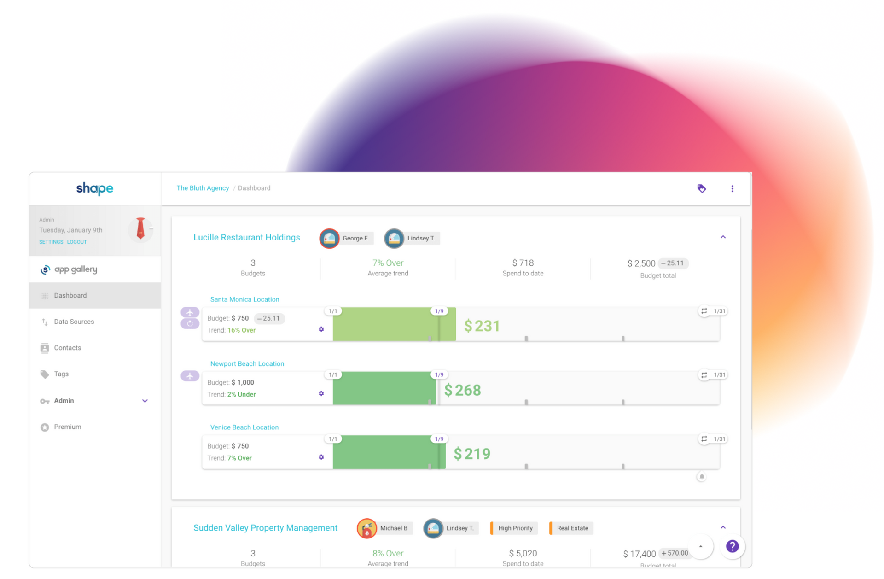Collapse Lucille Restaurant Holdings card
Screen dimensions: 884x579
tap(723, 237)
